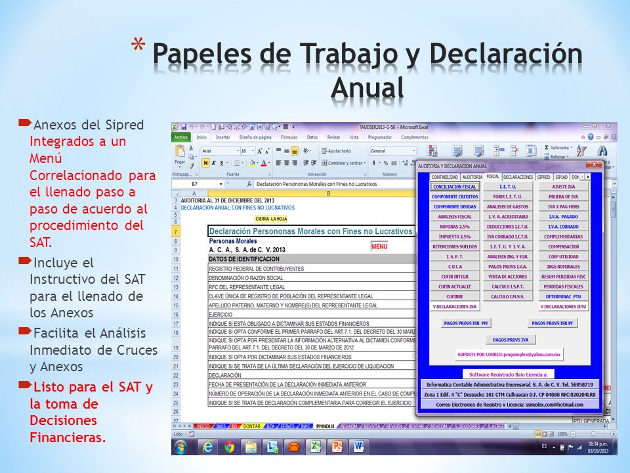This screenshot has height=473, width=630.
Task: Open the font size 16 dropdown
Action: [x=253, y=151]
